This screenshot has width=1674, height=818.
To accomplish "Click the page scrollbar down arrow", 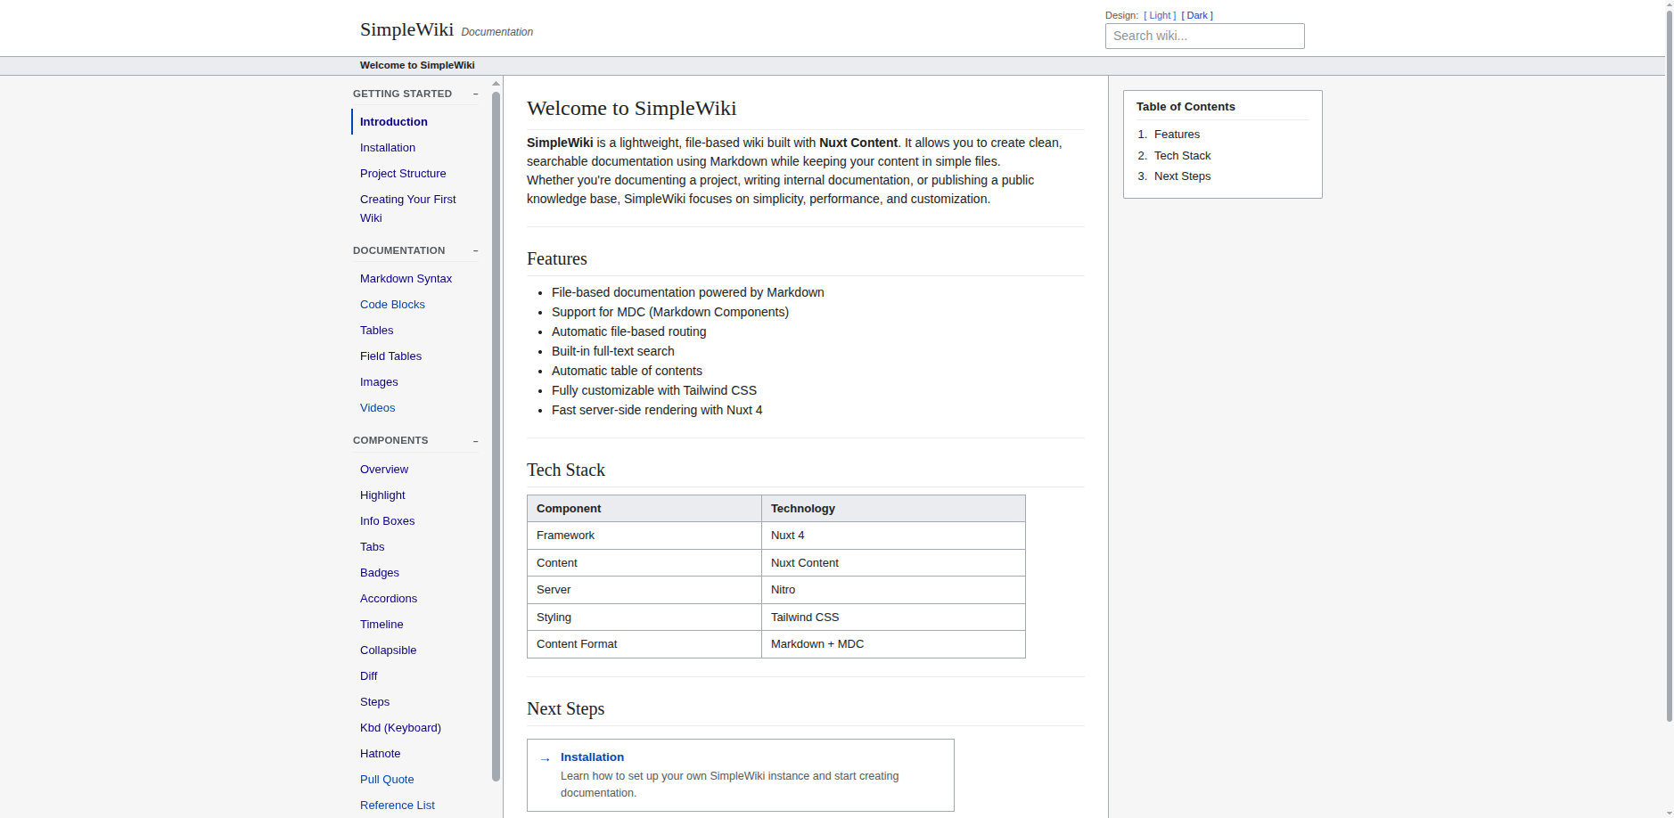I will point(1670,814).
